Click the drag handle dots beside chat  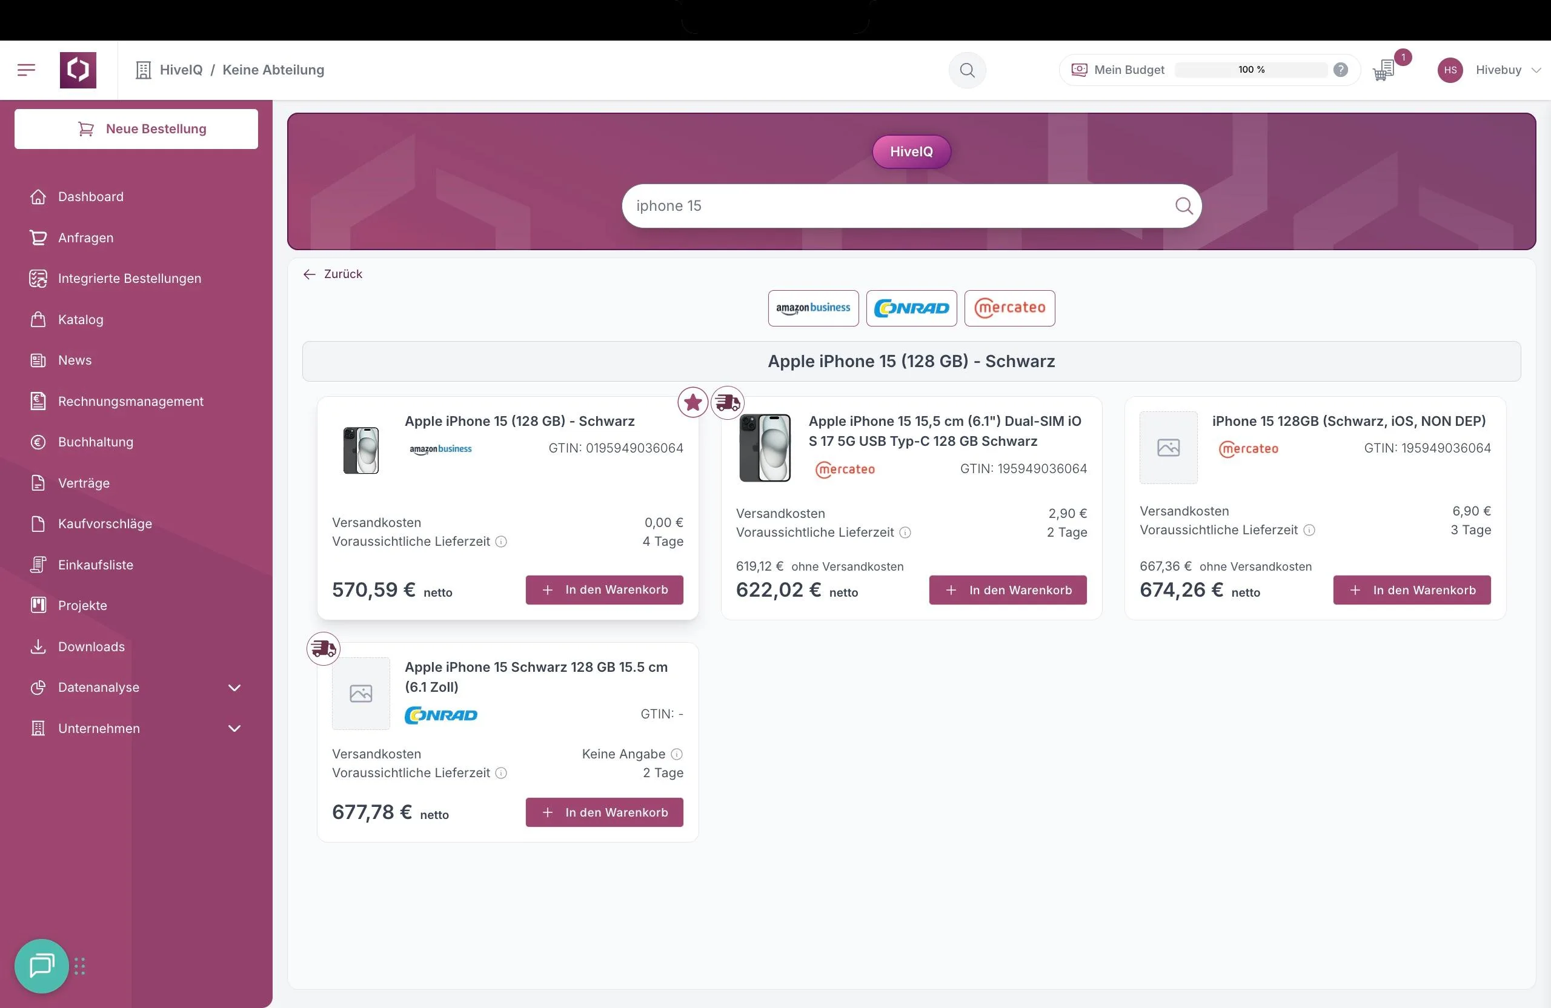[x=80, y=966]
